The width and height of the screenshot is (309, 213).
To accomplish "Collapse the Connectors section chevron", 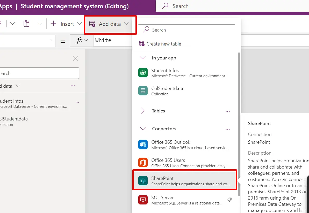I will pos(143,129).
